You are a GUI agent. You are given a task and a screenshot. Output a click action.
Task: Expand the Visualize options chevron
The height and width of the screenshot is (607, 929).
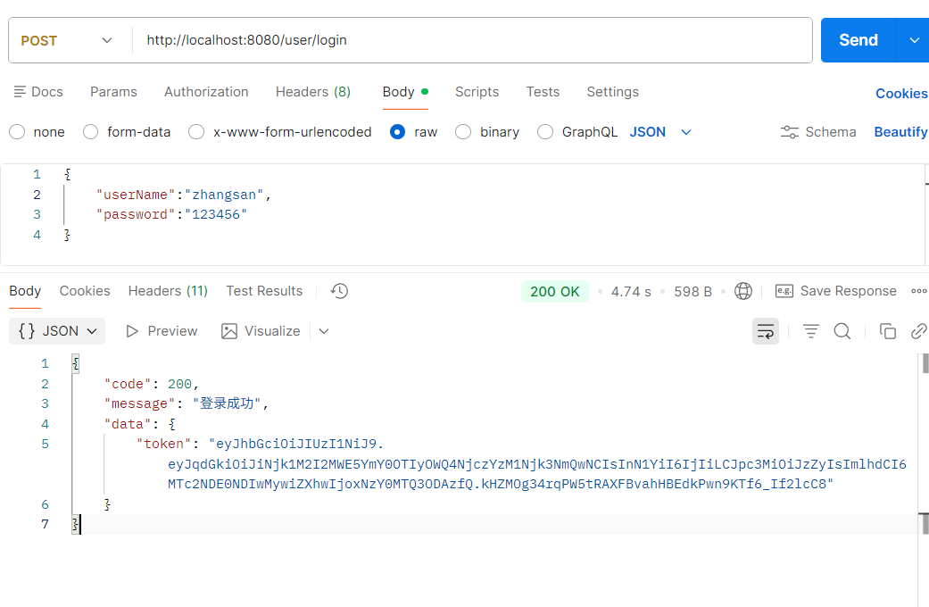coord(323,331)
